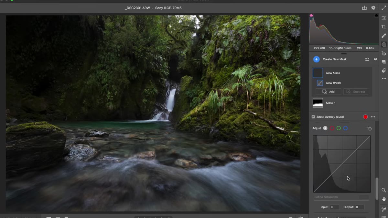Click the Create New Mask label

[335, 59]
